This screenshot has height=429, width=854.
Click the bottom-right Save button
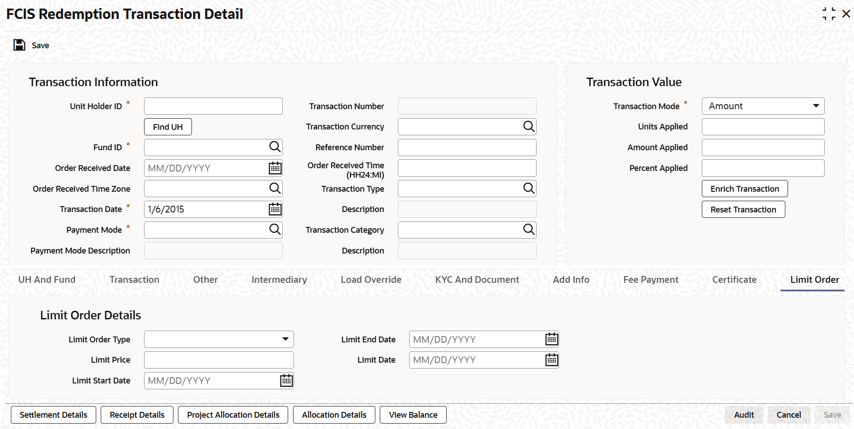(x=832, y=415)
